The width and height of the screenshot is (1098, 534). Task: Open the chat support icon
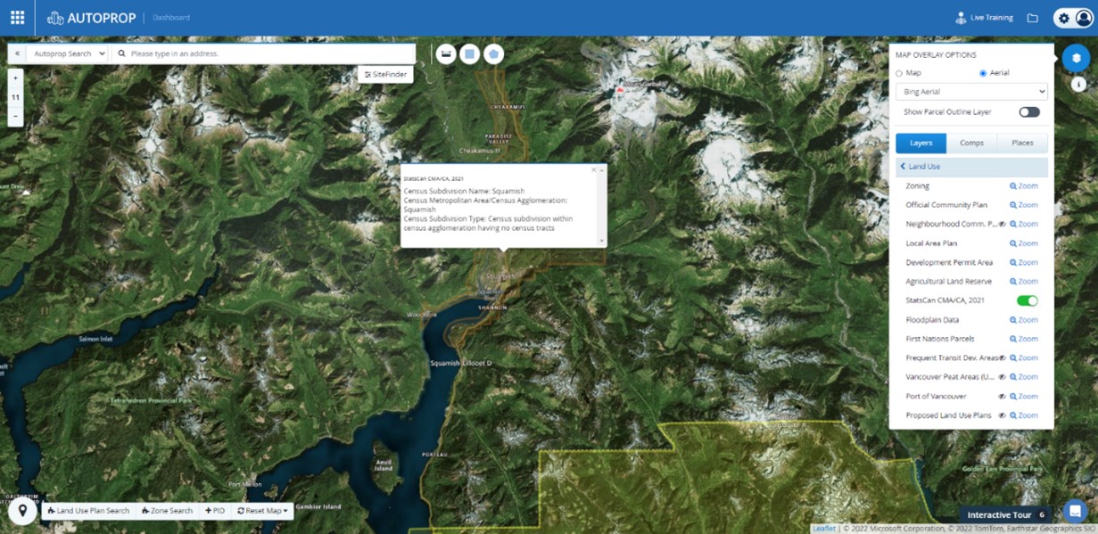pyautogui.click(x=1076, y=511)
